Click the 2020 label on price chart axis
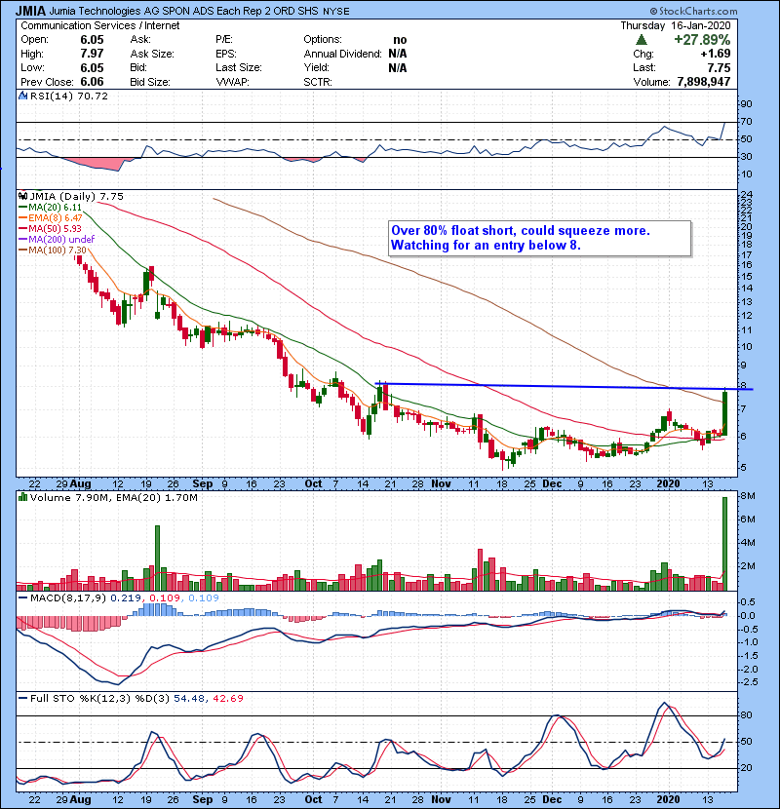This screenshot has height=809, width=780. pos(668,484)
